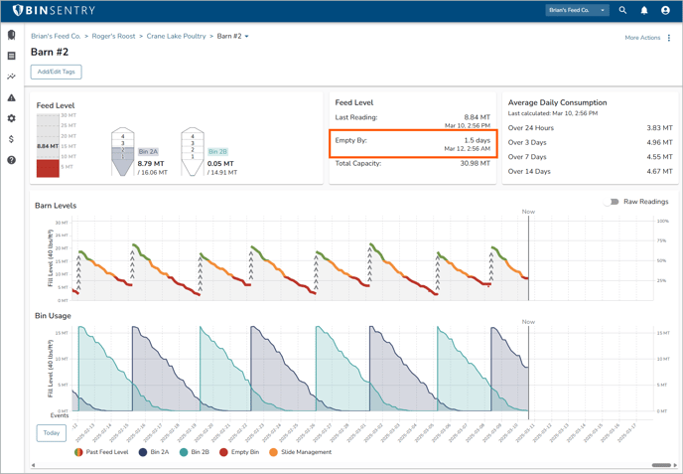Click the Over 24 Hours 3.83 MT value
This screenshot has height=474, width=683.
click(659, 128)
